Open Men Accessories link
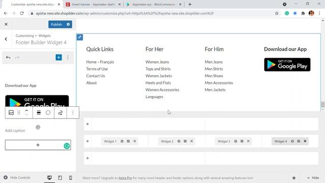325x183 pixels. click(x=219, y=83)
